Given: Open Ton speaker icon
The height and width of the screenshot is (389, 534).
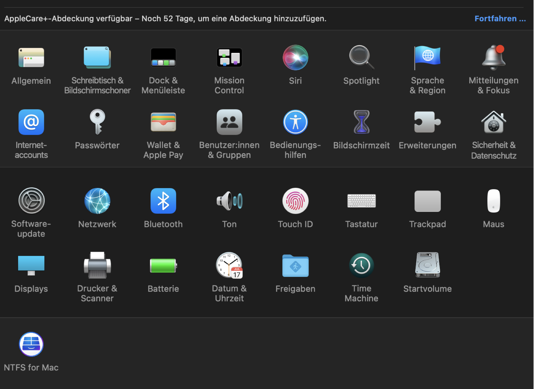Looking at the screenshot, I should point(229,201).
